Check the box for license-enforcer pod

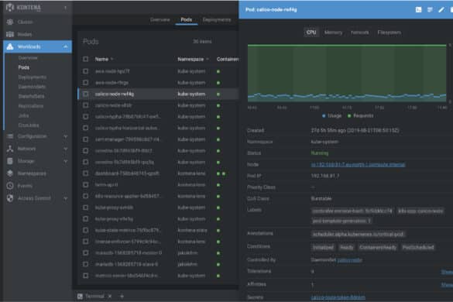pyautogui.click(x=85, y=242)
